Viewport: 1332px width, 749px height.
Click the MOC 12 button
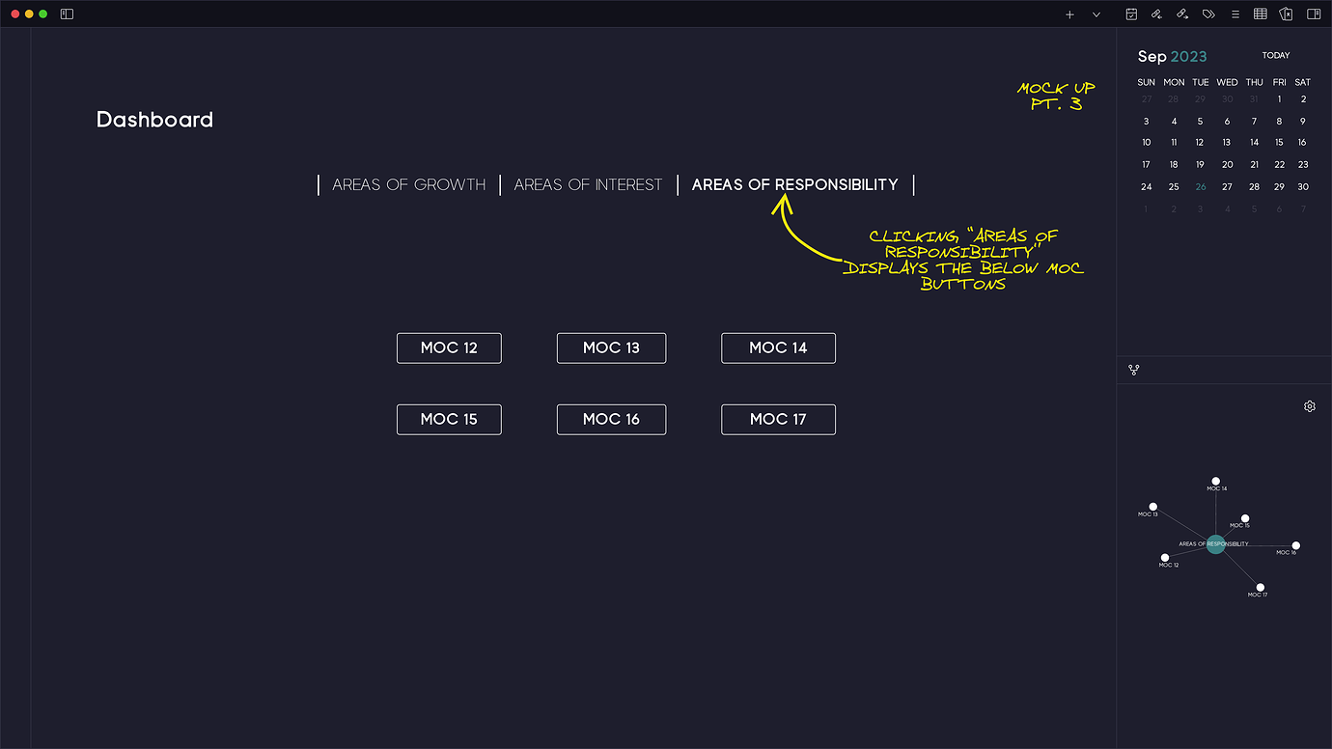pyautogui.click(x=449, y=347)
